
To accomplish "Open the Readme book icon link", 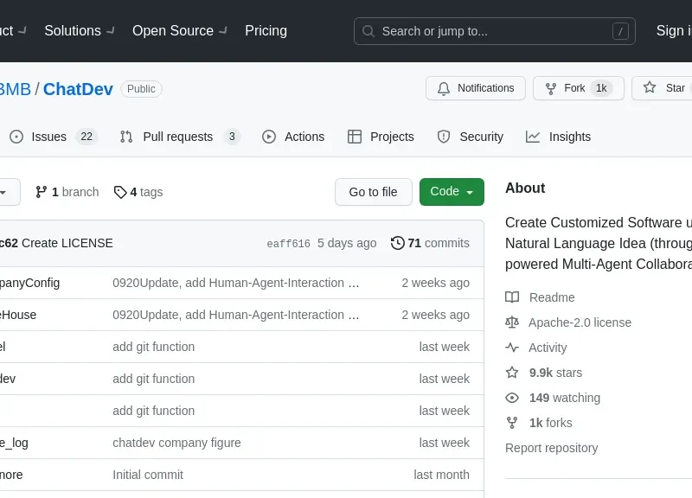I will [x=512, y=297].
